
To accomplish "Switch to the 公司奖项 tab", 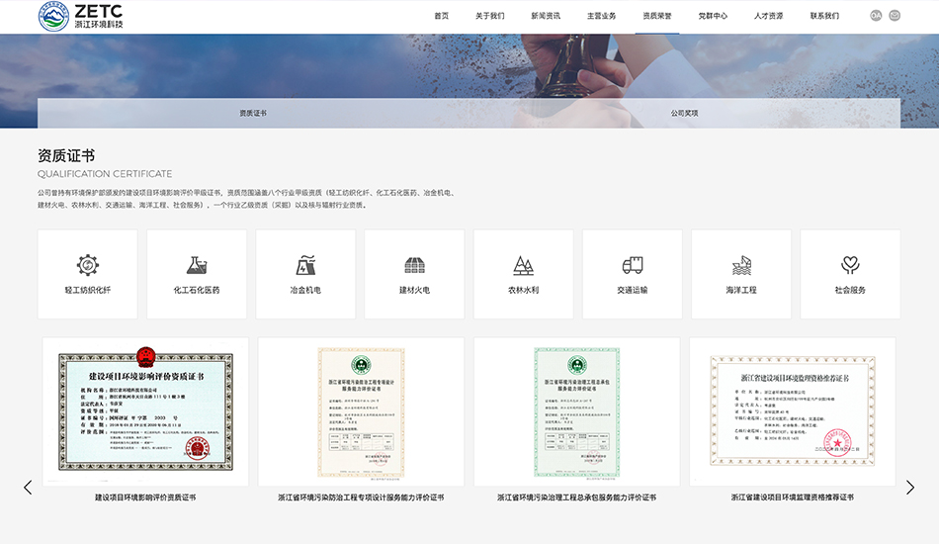I will (684, 113).
